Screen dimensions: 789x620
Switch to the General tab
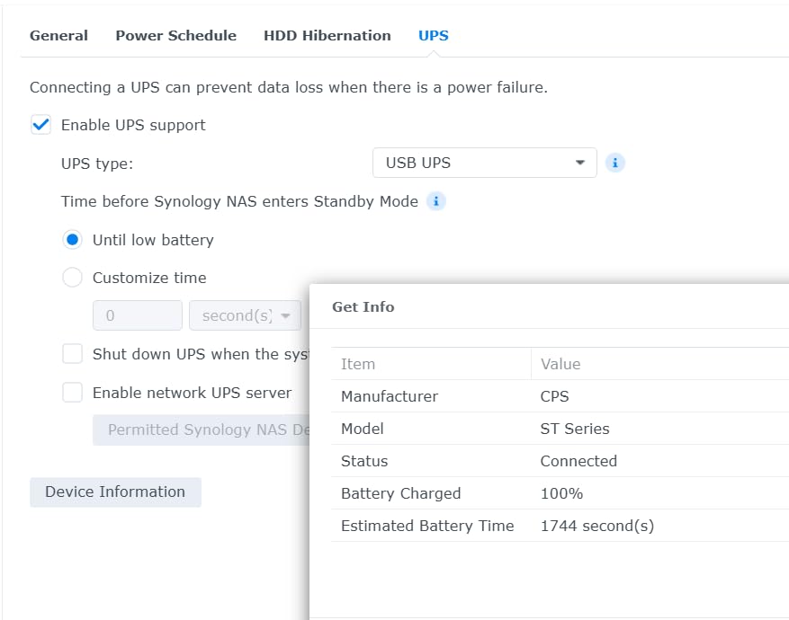point(58,36)
